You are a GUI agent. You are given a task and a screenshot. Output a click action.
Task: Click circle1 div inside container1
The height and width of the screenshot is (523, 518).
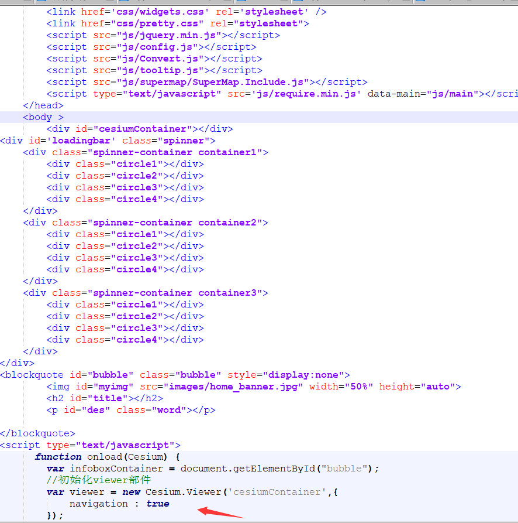click(125, 164)
